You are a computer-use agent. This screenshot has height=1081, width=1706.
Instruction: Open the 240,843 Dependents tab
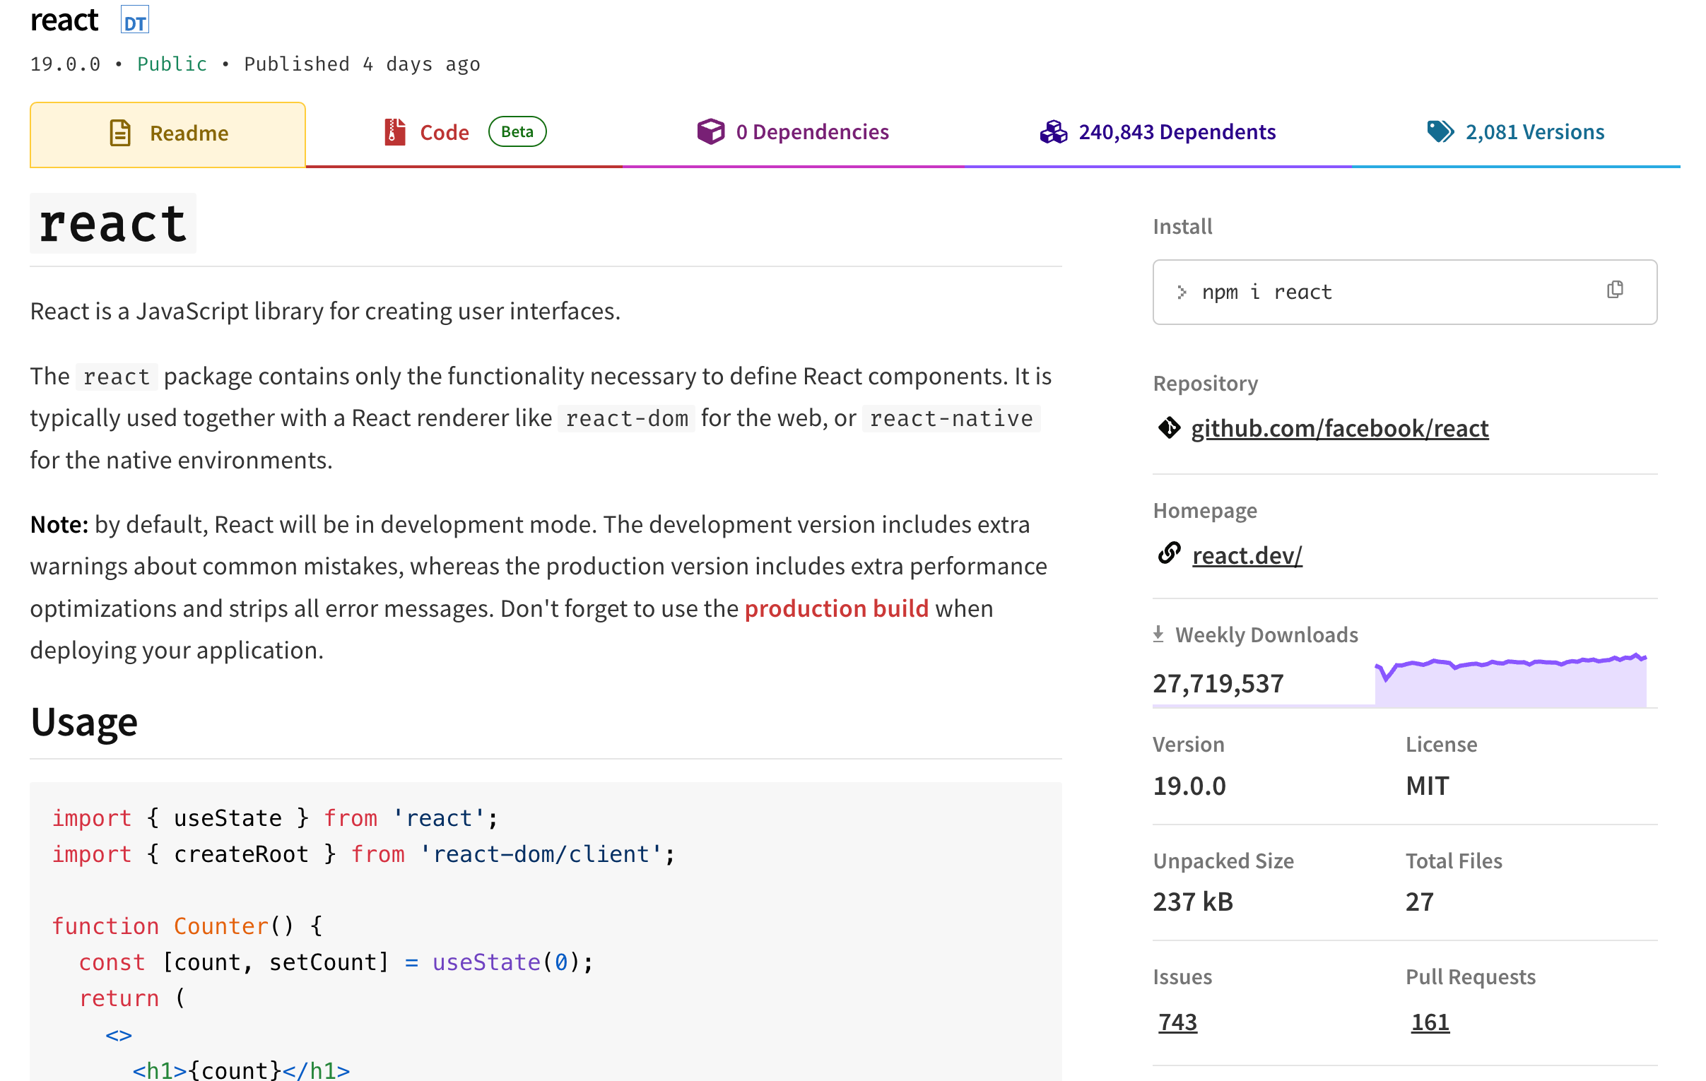pyautogui.click(x=1176, y=132)
